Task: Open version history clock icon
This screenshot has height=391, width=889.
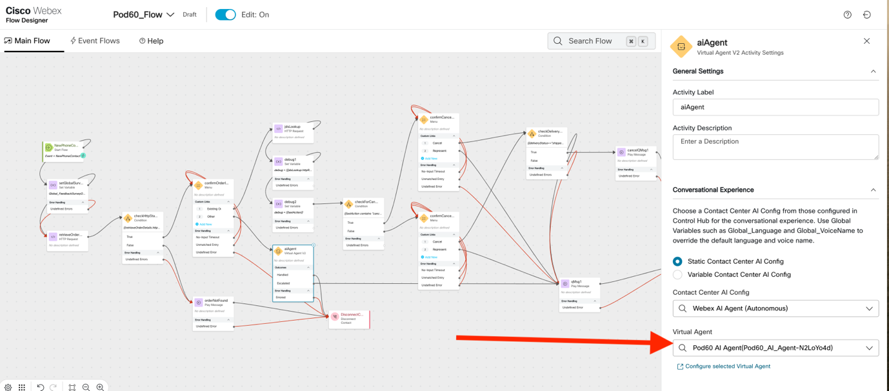Action: pos(866,15)
